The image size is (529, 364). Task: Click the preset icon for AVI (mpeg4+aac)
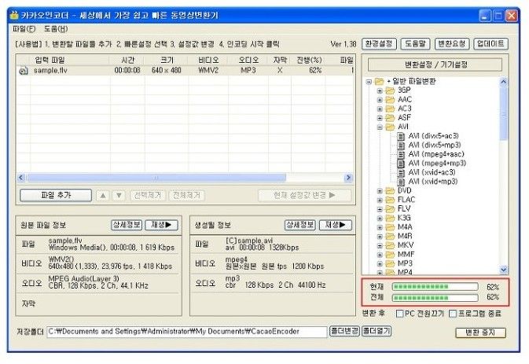click(401, 155)
